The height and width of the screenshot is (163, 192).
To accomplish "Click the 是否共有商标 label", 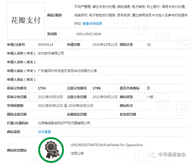I will tap(129, 88).
